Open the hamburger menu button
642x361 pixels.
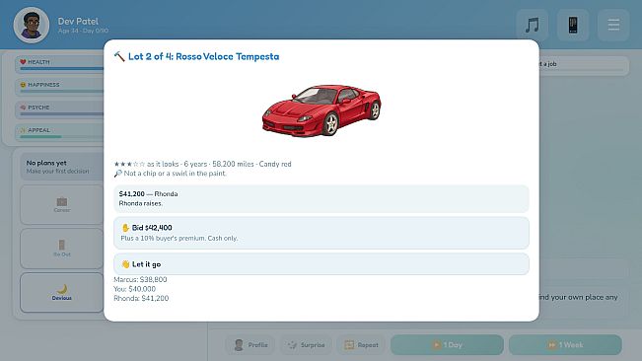[613, 25]
